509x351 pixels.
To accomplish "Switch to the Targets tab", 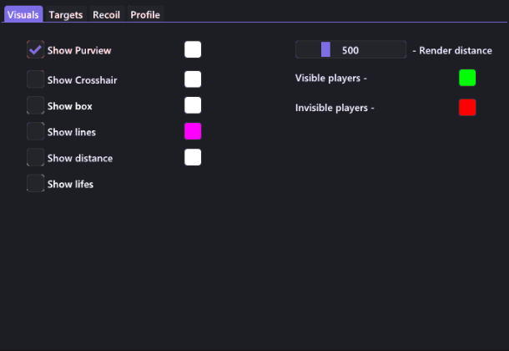I will pyautogui.click(x=66, y=15).
